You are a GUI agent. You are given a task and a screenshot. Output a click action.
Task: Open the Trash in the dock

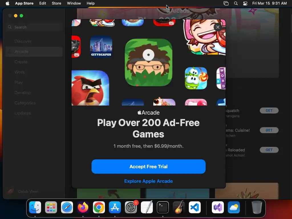click(257, 207)
